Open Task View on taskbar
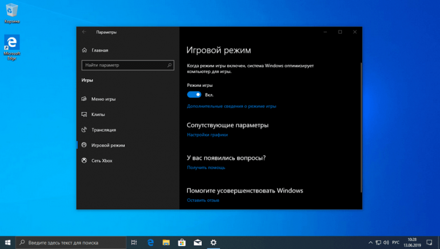Screen dimensions: 440x249 [x=134, y=243]
